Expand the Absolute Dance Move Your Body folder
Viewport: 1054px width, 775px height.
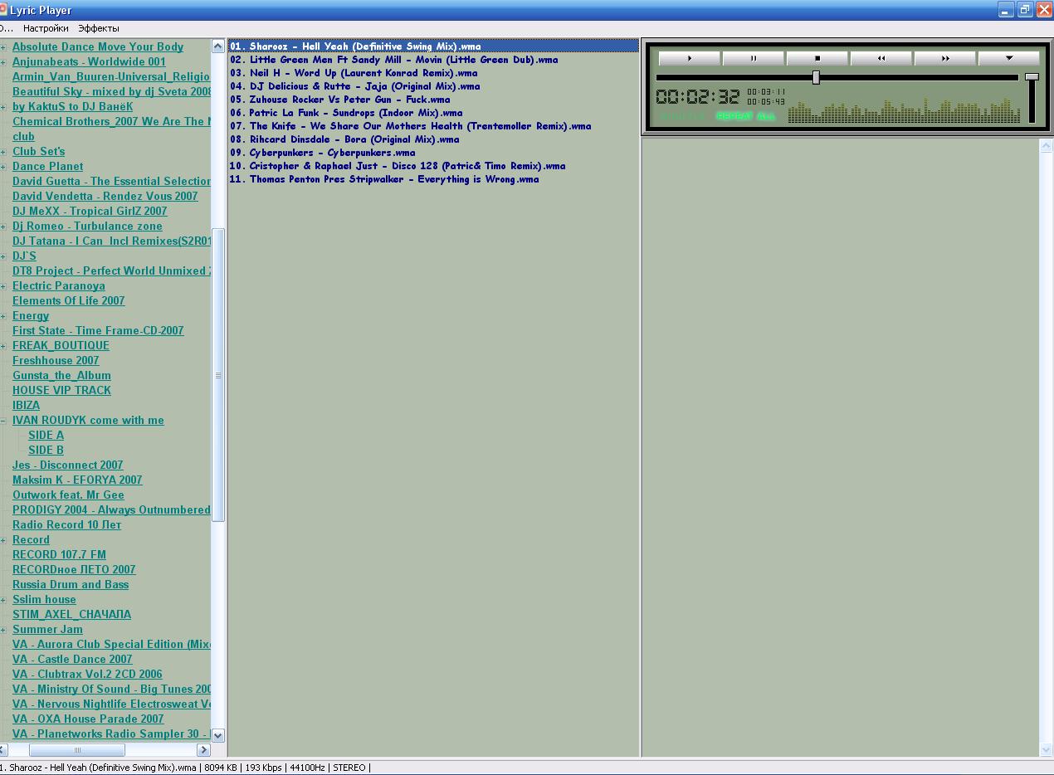[x=3, y=47]
